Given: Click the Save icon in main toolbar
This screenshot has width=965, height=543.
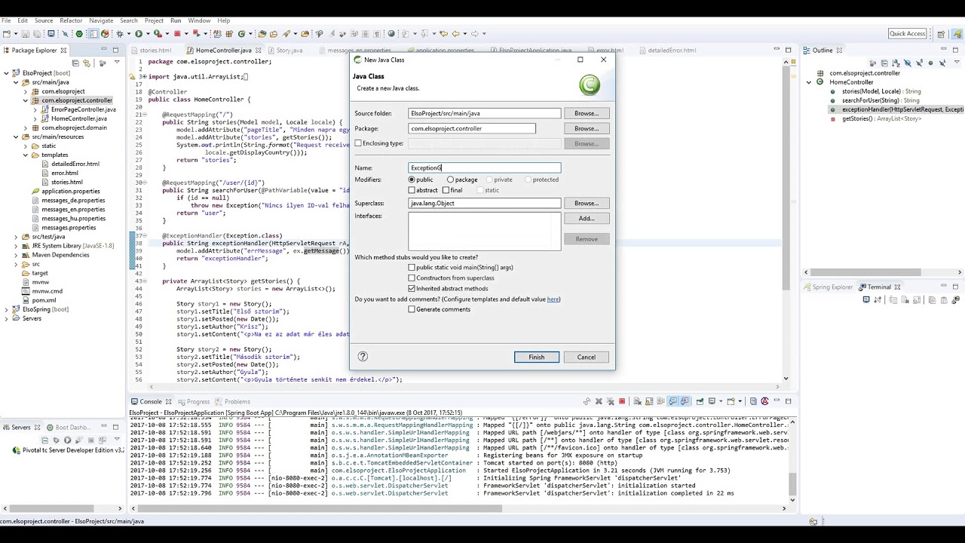Looking at the screenshot, I should coord(25,33).
